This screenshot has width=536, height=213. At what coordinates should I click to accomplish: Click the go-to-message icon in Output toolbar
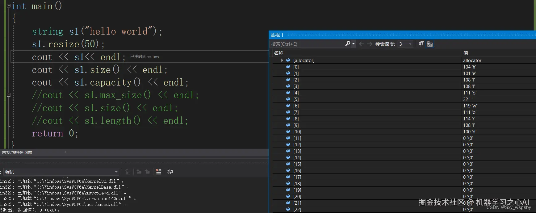pos(128,172)
